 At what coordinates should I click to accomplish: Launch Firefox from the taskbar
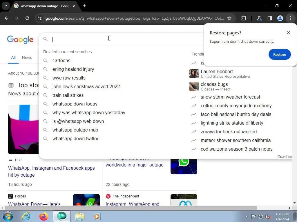click(x=44, y=216)
